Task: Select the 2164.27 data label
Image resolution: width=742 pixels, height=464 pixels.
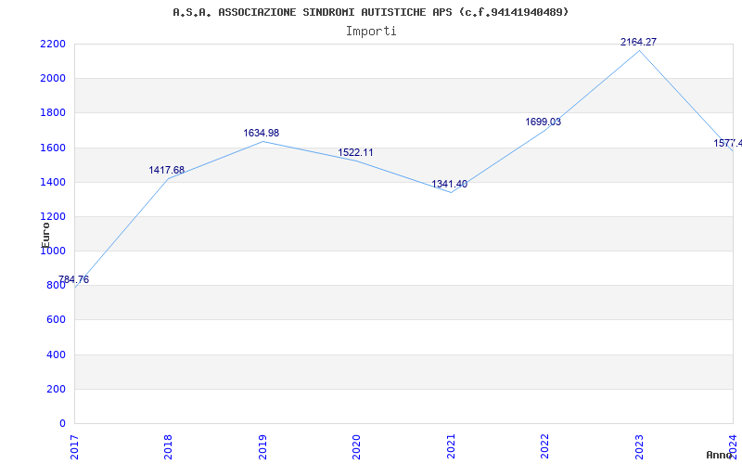Action: pyautogui.click(x=638, y=42)
